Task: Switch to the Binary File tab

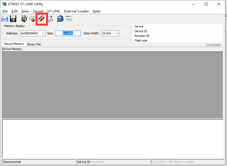Action: coord(34,44)
